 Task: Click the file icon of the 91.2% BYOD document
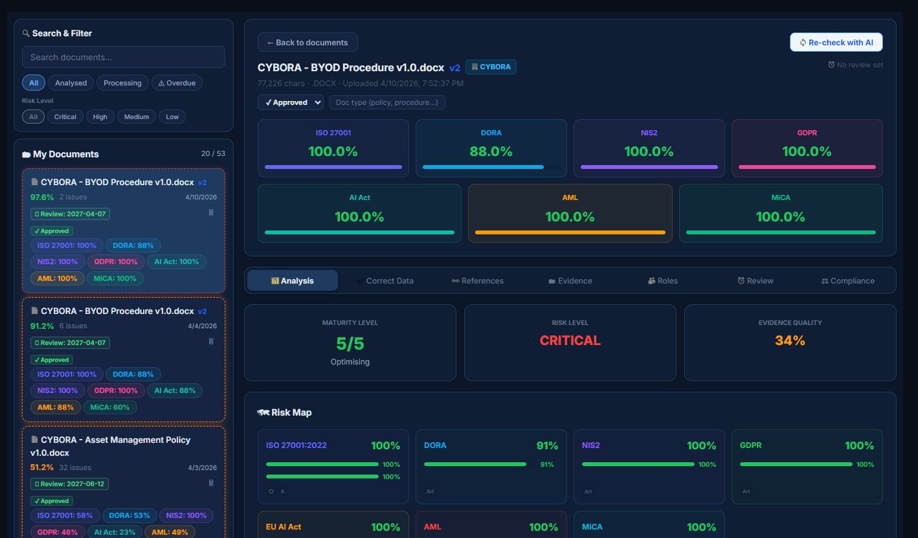tap(34, 311)
